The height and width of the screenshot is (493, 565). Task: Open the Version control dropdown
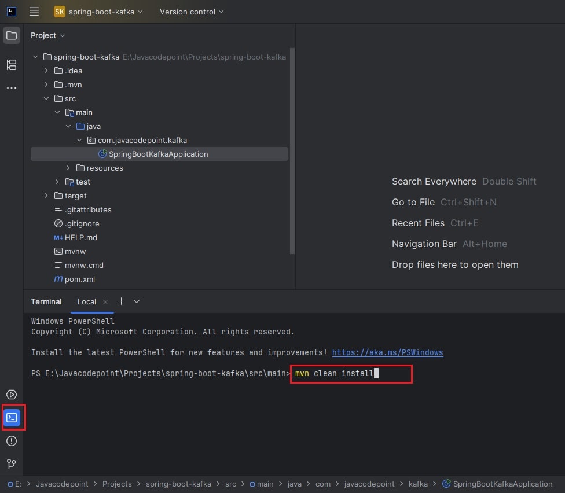pos(191,12)
